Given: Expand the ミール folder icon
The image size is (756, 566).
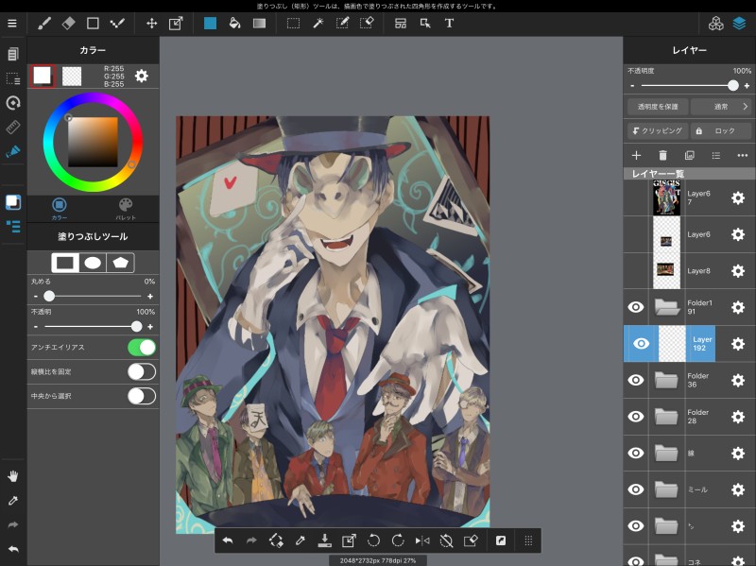Looking at the screenshot, I should 667,489.
